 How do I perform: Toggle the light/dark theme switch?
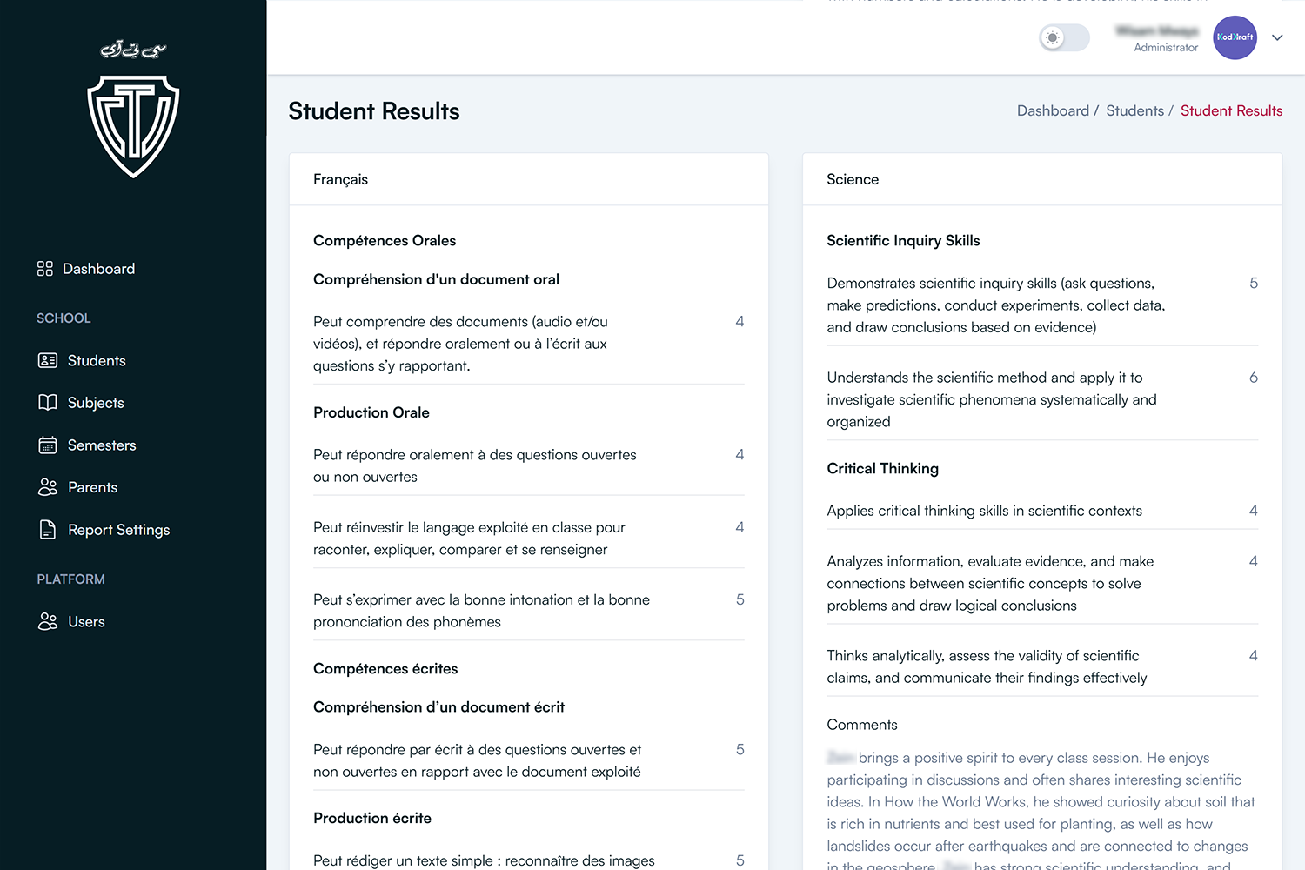tap(1064, 38)
